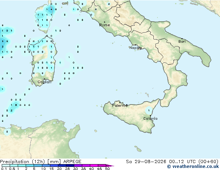Click the legend number 50

(x=107, y=169)
